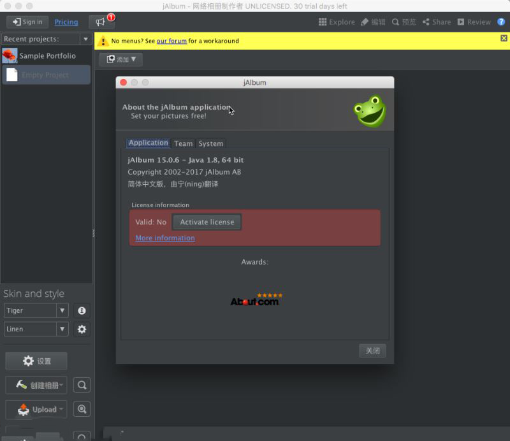Open the 预览 preview mode
510x441 pixels.
[404, 22]
